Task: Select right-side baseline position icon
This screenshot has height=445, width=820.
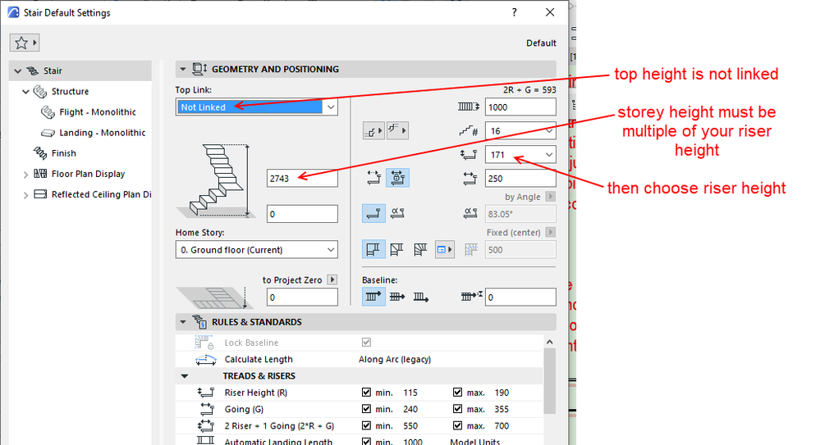Action: pyautogui.click(x=420, y=297)
